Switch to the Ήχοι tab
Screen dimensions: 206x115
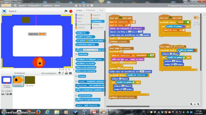click(101, 10)
